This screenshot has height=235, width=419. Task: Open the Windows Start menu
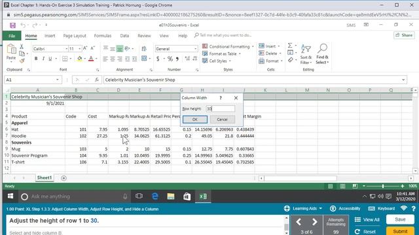tap(10, 196)
